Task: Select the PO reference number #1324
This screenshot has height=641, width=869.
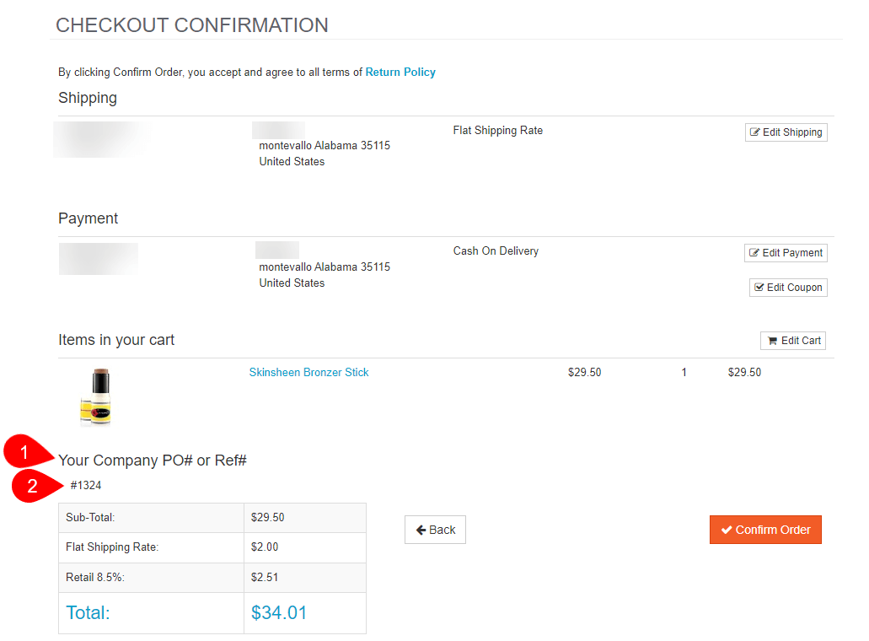Action: click(86, 485)
